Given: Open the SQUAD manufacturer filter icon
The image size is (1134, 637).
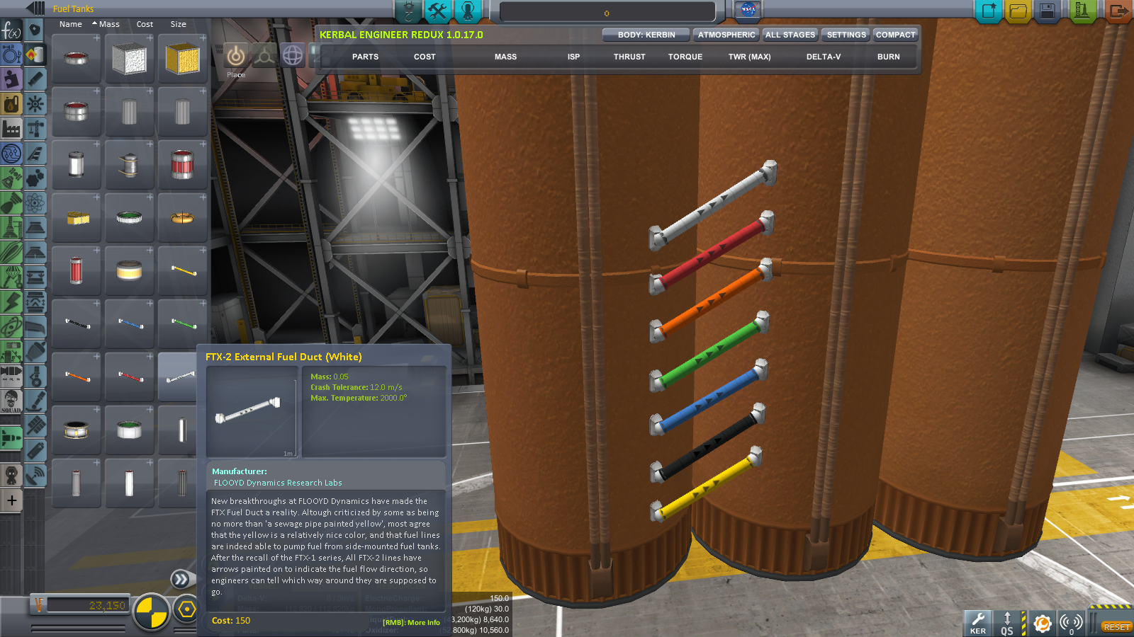Looking at the screenshot, I should (11, 401).
